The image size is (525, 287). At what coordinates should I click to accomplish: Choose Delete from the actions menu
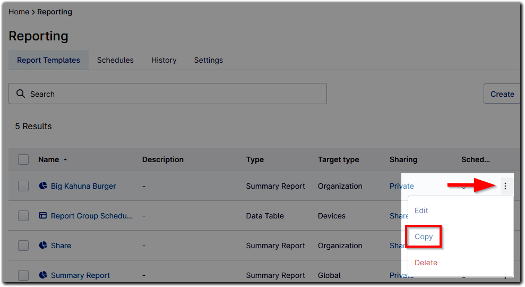[426, 263]
